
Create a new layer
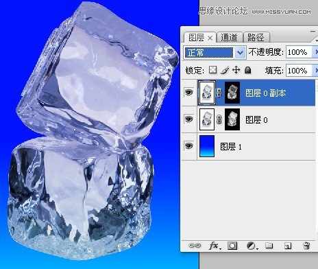tap(288, 246)
